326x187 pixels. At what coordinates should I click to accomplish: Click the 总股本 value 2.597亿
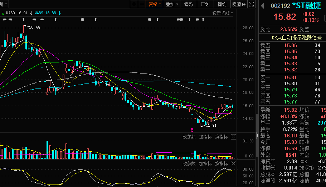[x=288, y=174]
